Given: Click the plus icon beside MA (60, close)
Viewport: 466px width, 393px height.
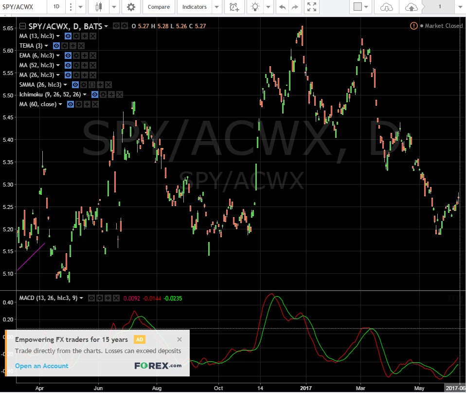Looking at the screenshot, I should [87, 104].
